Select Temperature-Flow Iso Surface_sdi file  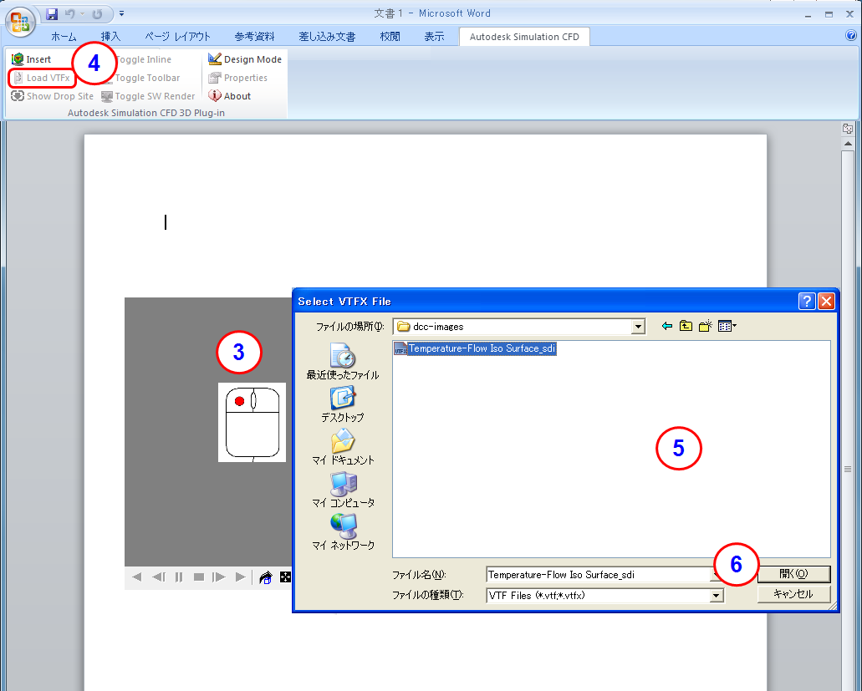[x=475, y=348]
